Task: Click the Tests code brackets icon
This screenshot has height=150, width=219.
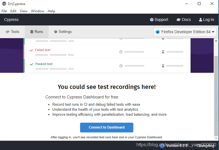Action: click(x=8, y=32)
